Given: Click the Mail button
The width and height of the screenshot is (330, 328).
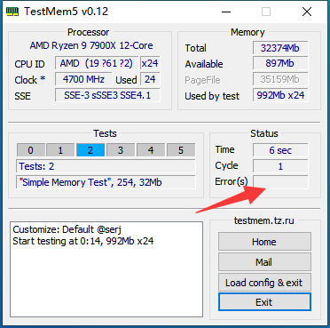Looking at the screenshot, I should point(264,262).
